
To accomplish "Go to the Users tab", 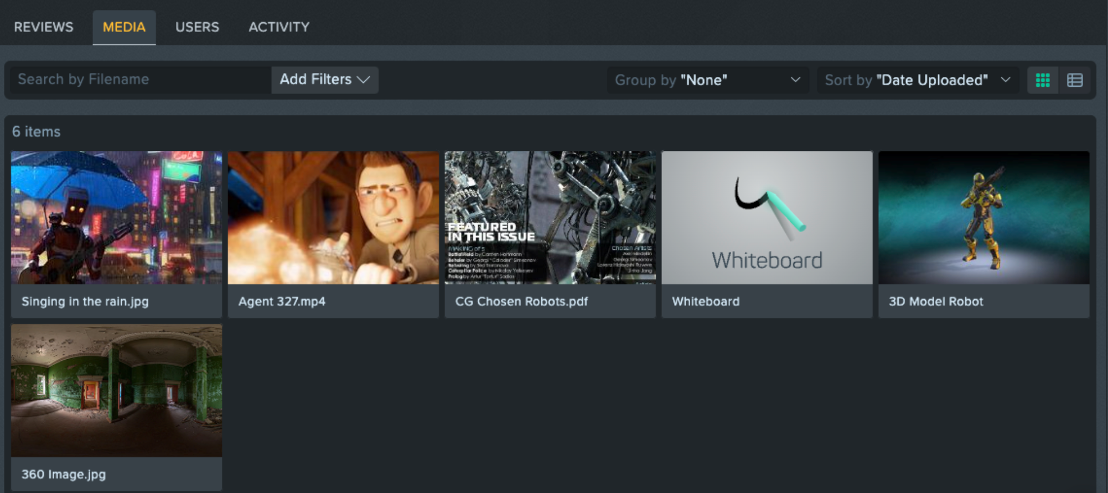I will (197, 27).
